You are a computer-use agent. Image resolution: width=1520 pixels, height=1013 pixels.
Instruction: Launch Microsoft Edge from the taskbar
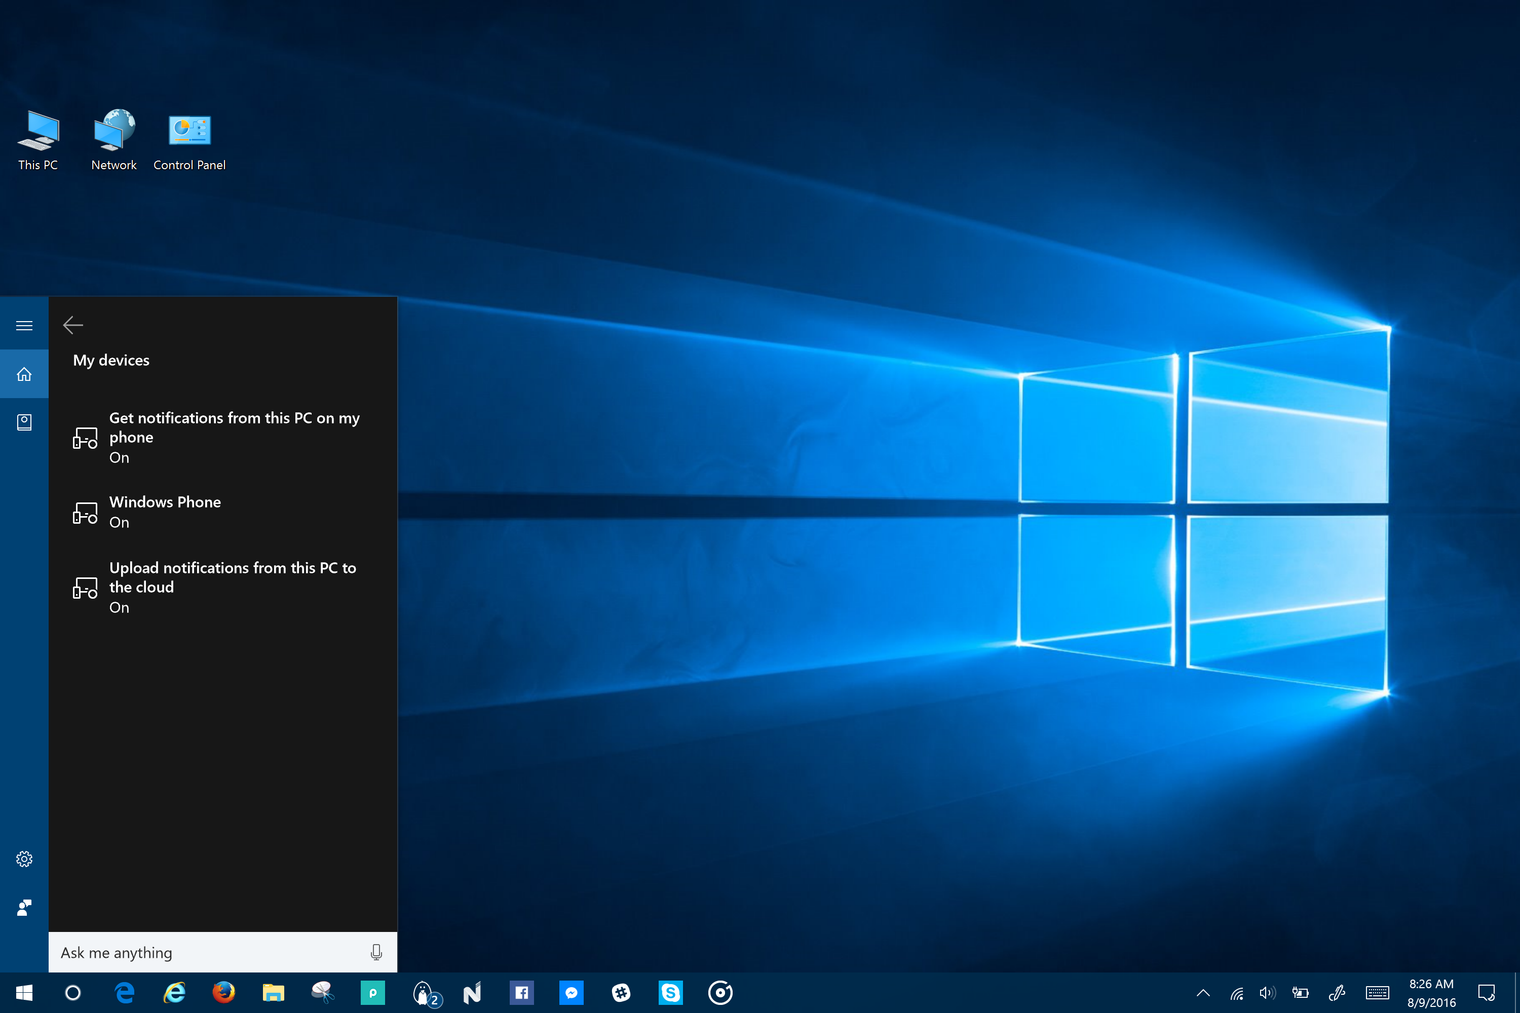[124, 992]
